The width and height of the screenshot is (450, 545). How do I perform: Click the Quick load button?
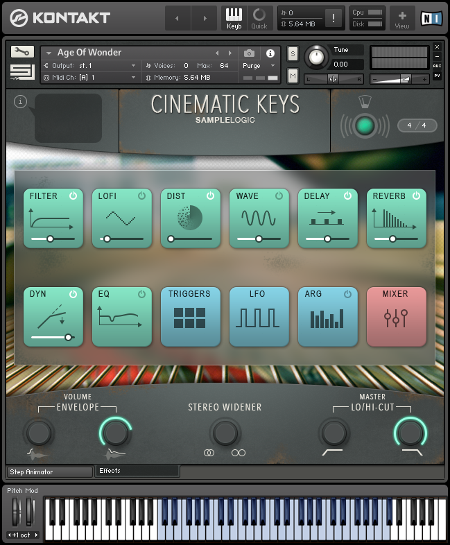coord(259,18)
